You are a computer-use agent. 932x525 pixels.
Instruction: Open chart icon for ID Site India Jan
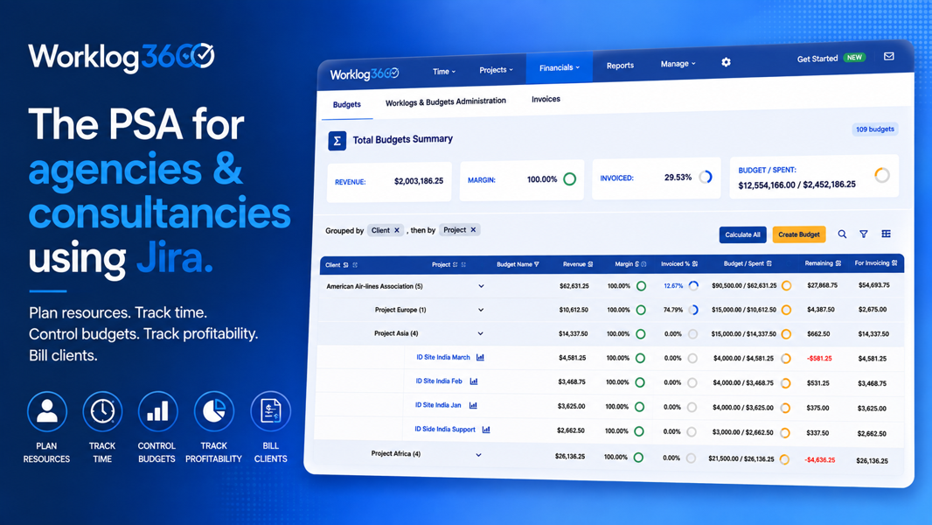tap(473, 405)
